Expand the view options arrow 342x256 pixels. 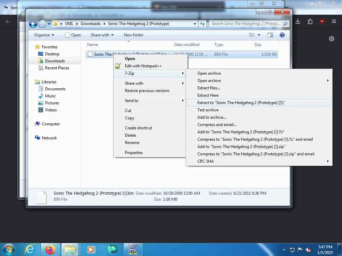259,35
